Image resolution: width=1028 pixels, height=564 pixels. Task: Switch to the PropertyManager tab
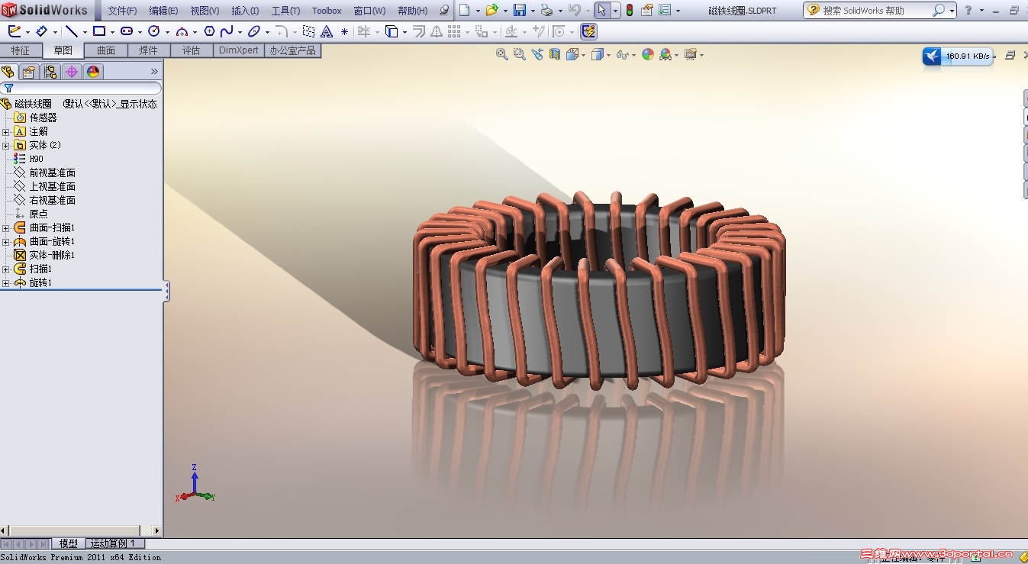click(29, 72)
